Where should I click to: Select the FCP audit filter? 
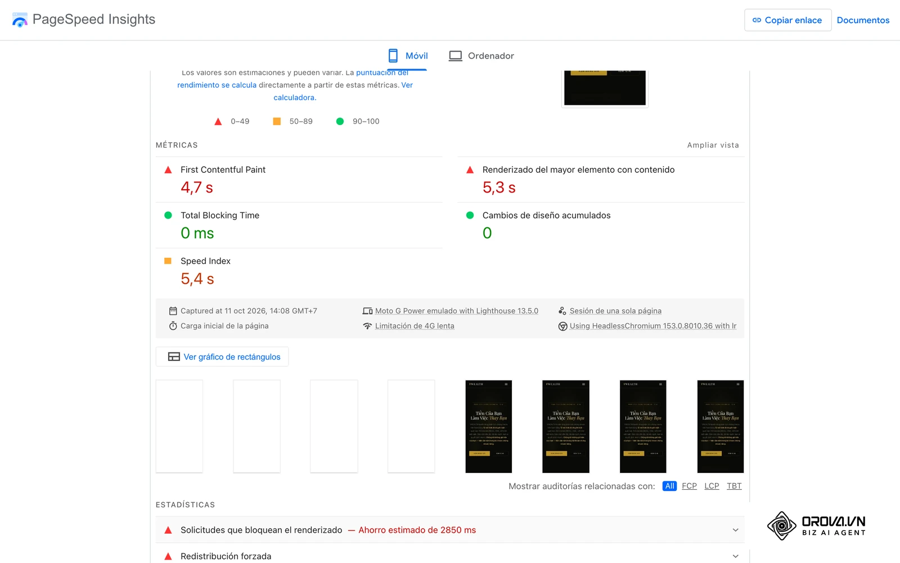pyautogui.click(x=689, y=486)
